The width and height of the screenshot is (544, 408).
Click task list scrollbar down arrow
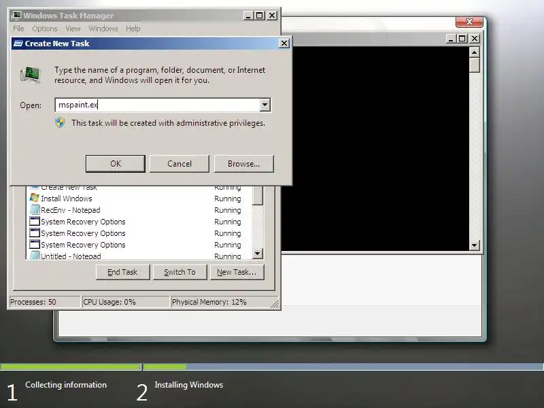click(x=258, y=254)
